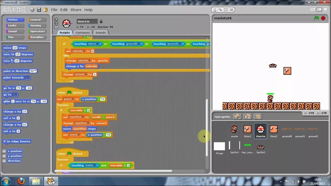
Task: Select the Delete scissors tool
Action: (x=220, y=10)
